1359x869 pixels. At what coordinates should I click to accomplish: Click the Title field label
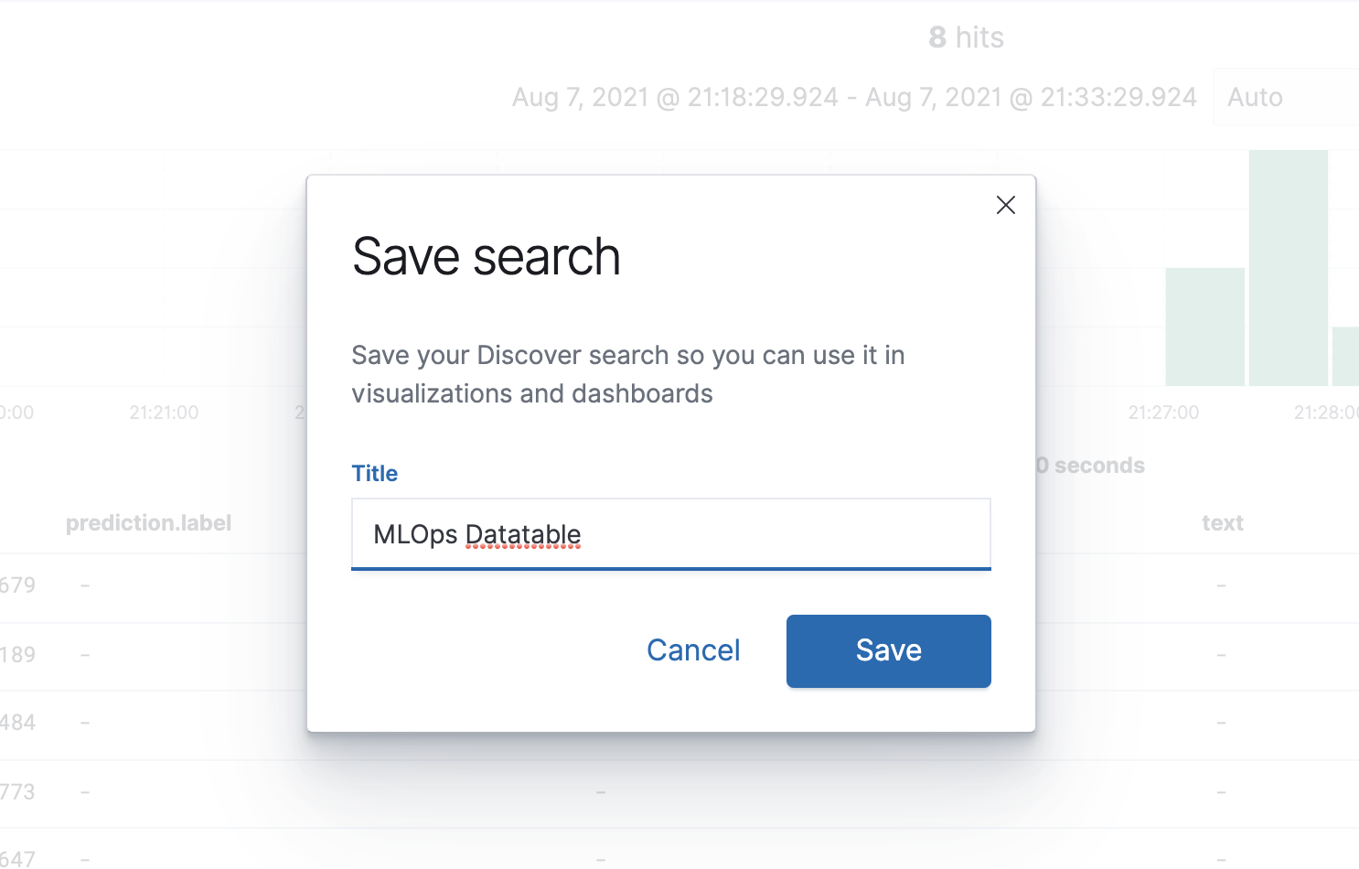click(x=375, y=473)
